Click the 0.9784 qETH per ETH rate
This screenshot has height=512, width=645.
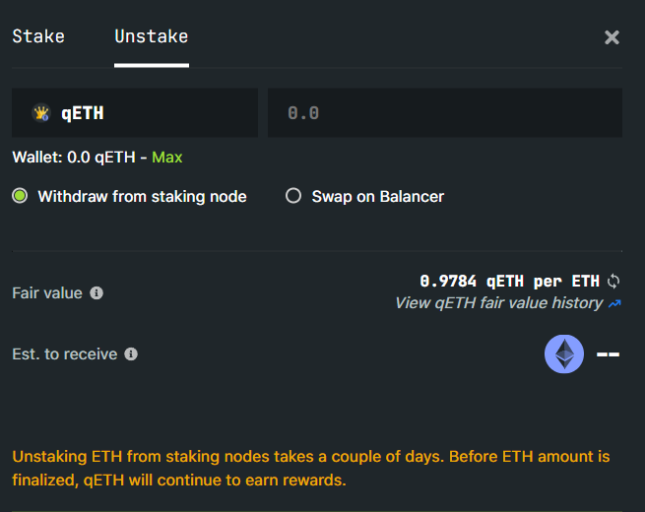509,282
